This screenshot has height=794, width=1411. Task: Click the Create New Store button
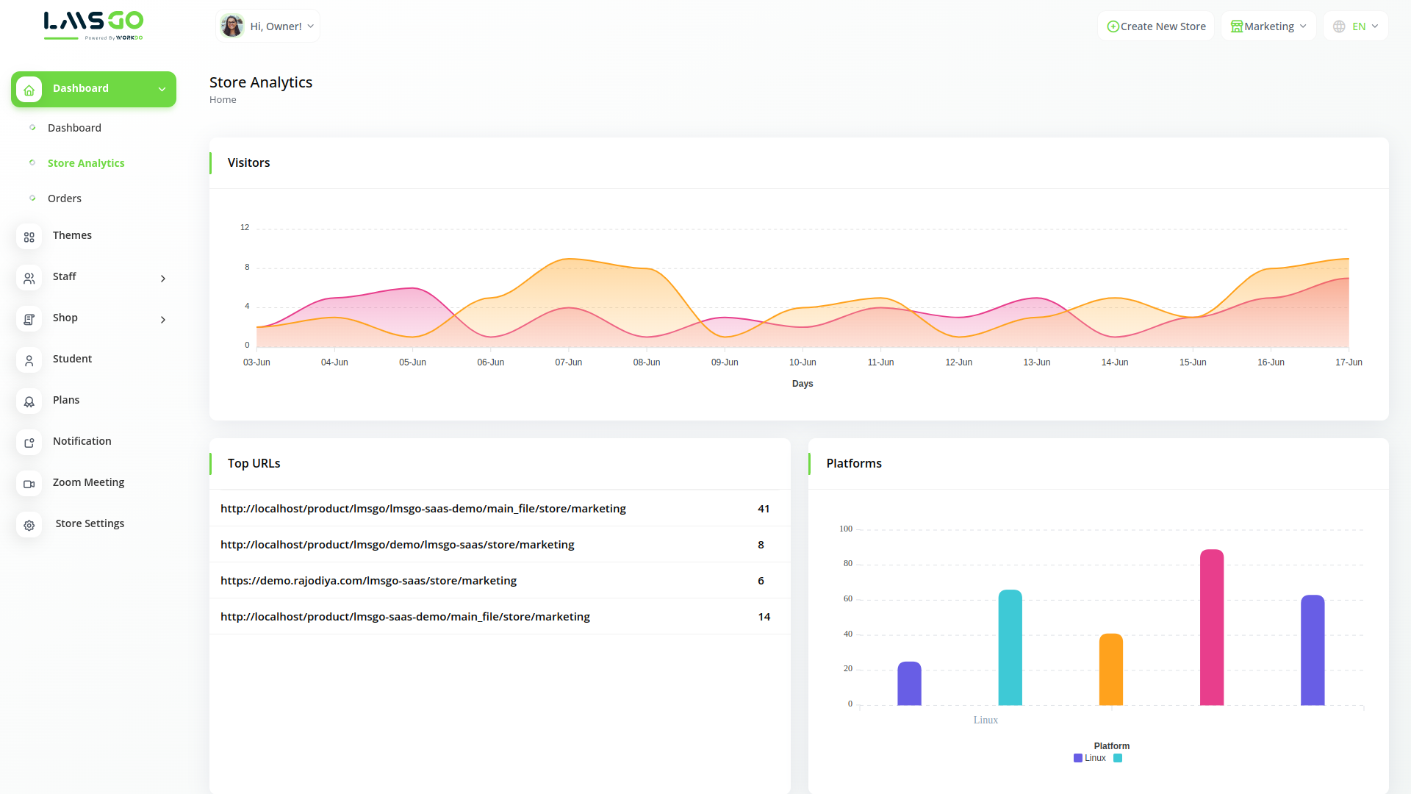(1156, 26)
